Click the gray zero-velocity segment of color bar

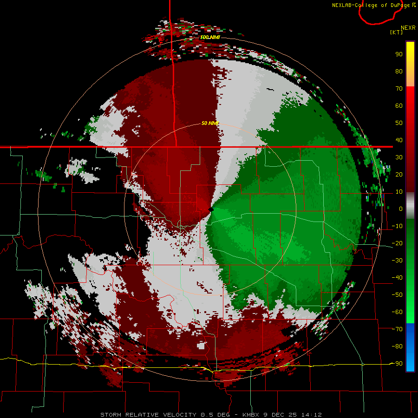pyautogui.click(x=410, y=206)
